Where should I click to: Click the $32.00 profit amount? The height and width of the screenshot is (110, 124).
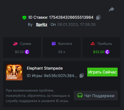click(99, 52)
